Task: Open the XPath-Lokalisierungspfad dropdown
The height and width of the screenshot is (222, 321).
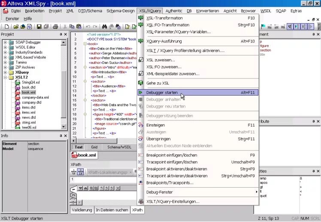Action: pos(130,172)
